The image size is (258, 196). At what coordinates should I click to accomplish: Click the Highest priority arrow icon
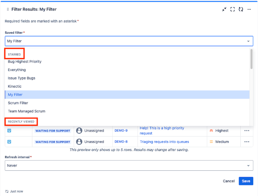(x=211, y=131)
